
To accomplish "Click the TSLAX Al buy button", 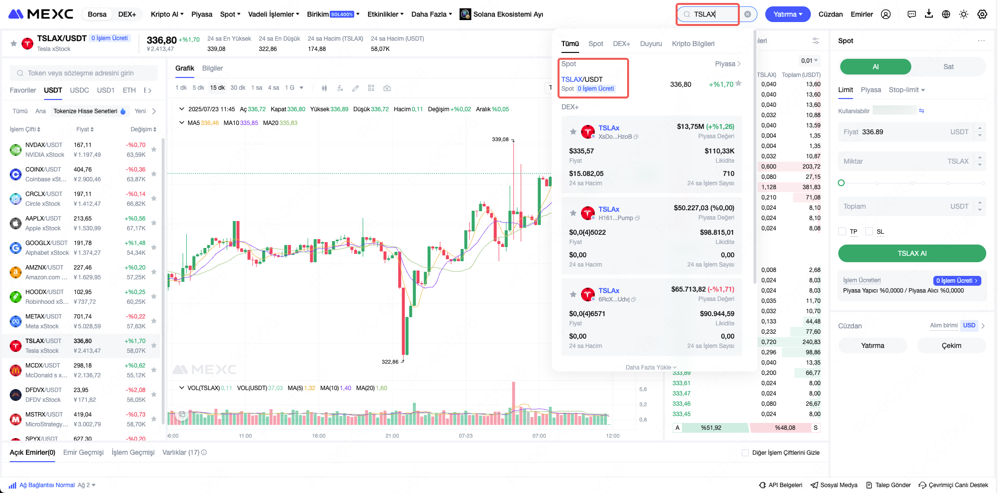I will [x=912, y=253].
